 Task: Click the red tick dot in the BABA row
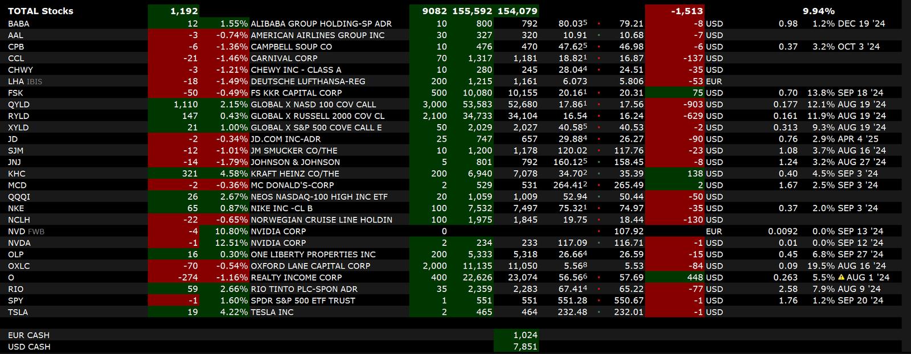[599, 24]
